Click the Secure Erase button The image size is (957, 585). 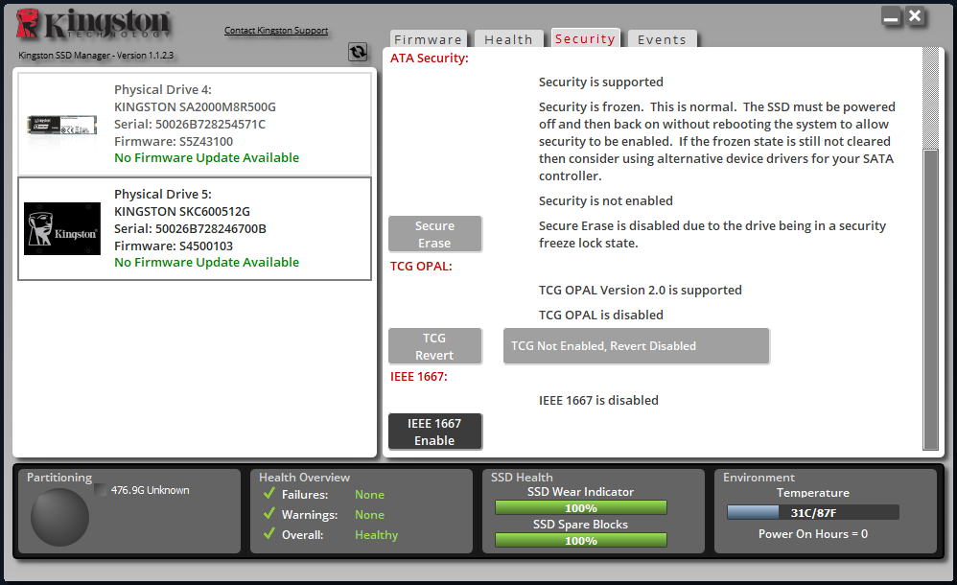(x=434, y=234)
